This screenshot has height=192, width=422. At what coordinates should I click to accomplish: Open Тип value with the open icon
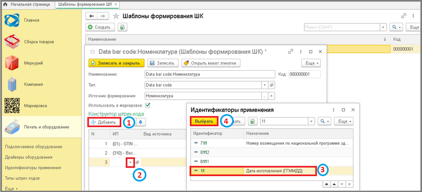click(272, 85)
